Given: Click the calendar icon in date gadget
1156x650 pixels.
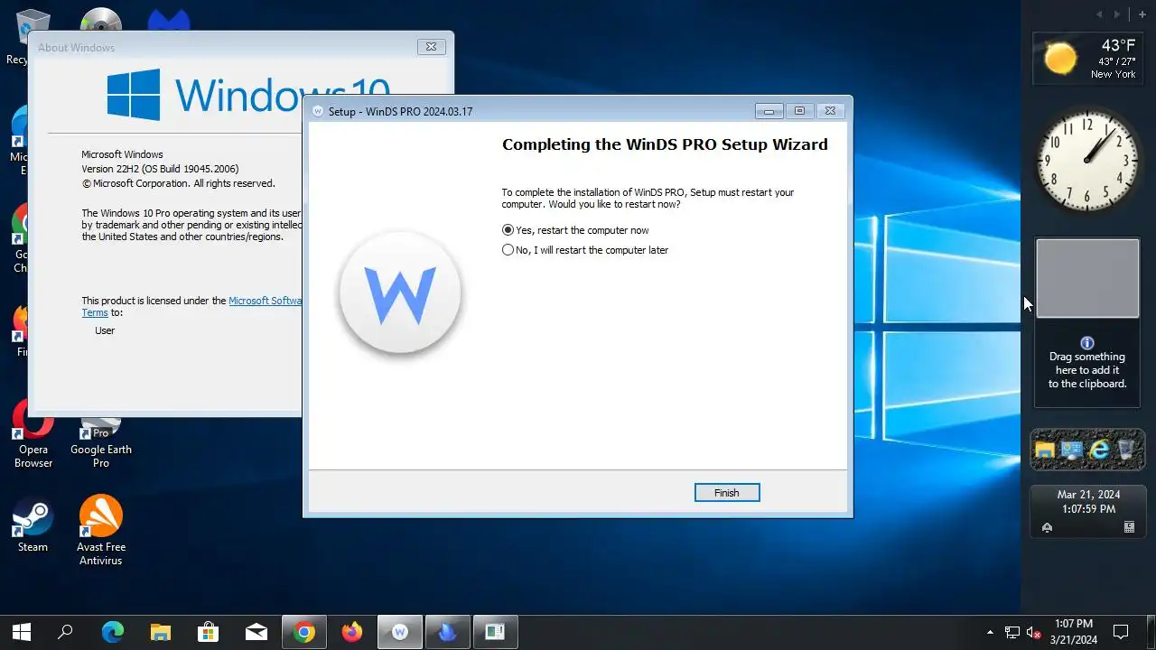Looking at the screenshot, I should coord(1129,527).
